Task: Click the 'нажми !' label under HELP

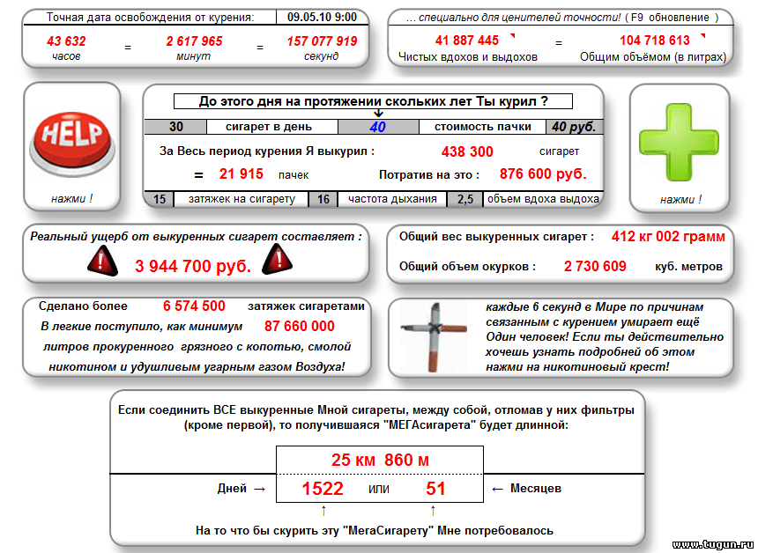Action: pyautogui.click(x=71, y=198)
